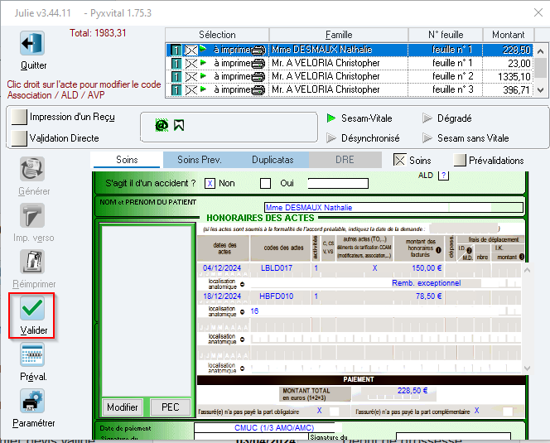Click Remb. exceptionnel text
This screenshot has width=550, height=443.
click(427, 283)
